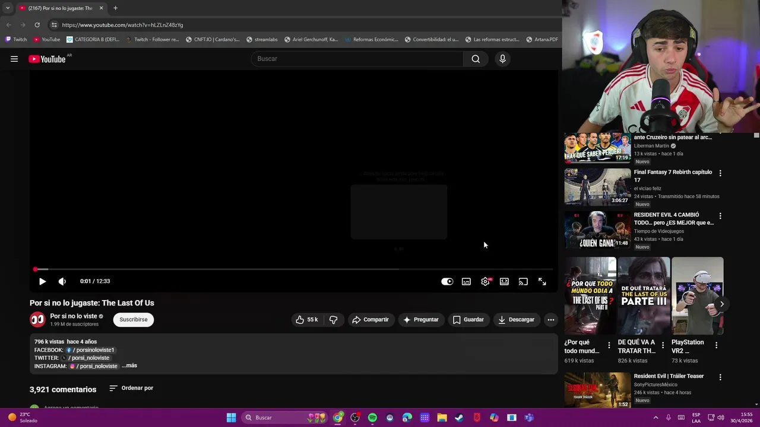This screenshot has height=427, width=760.
Task: Open a new browser tab with plus
Action: [115, 8]
